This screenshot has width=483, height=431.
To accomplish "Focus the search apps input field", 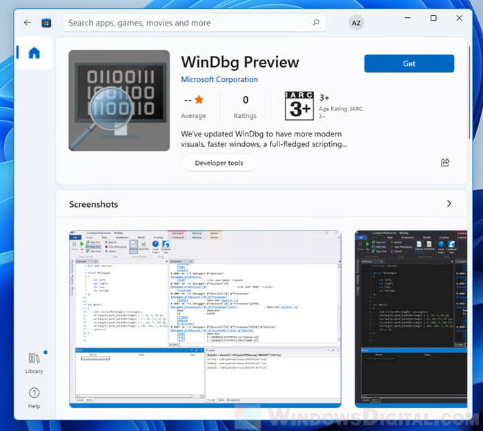I will pyautogui.click(x=195, y=23).
